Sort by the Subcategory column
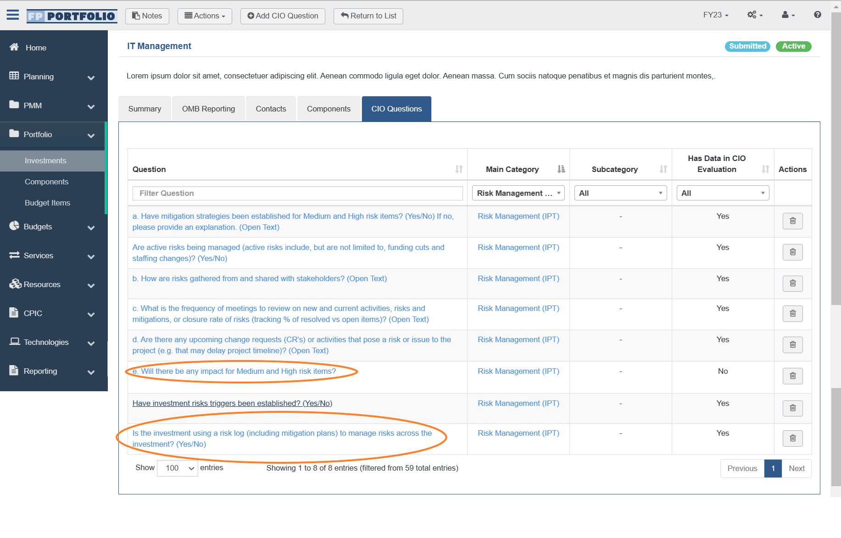The image size is (841, 538). pos(663,169)
